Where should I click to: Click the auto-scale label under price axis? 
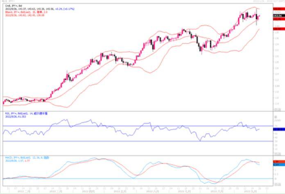click(x=277, y=110)
